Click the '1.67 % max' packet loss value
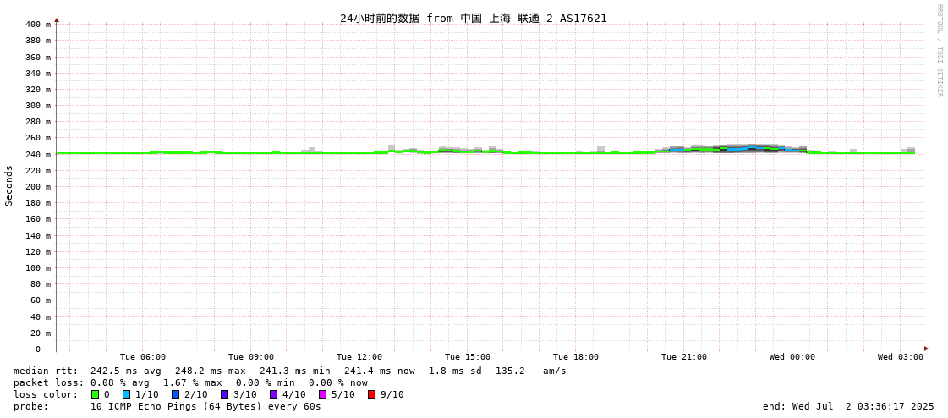 192,383
